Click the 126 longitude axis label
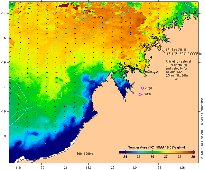The height and width of the screenshot is (170, 205). [x=182, y=168]
